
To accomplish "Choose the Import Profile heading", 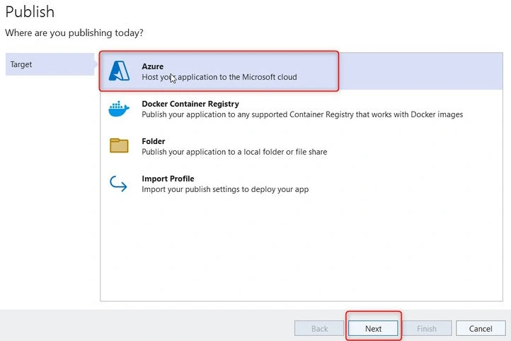I will [x=168, y=179].
